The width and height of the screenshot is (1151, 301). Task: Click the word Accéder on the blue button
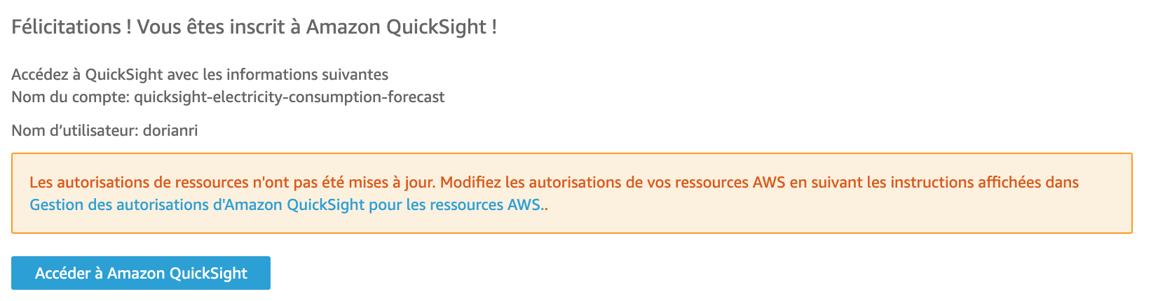pos(64,273)
